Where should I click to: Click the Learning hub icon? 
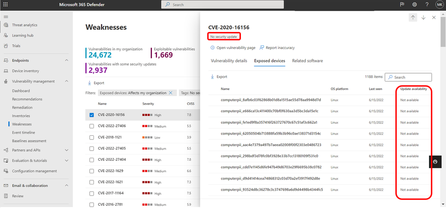click(x=6, y=36)
